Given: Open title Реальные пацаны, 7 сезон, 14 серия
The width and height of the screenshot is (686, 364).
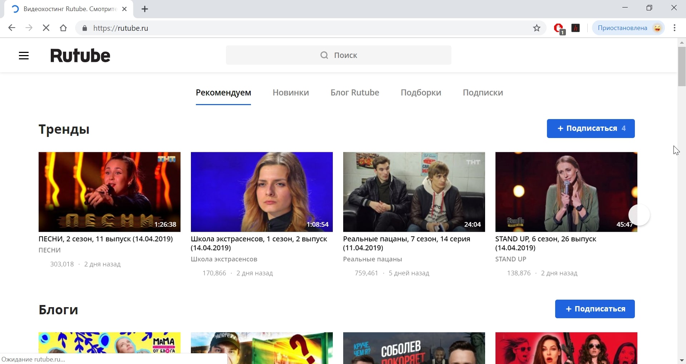Looking at the screenshot, I should (406, 243).
